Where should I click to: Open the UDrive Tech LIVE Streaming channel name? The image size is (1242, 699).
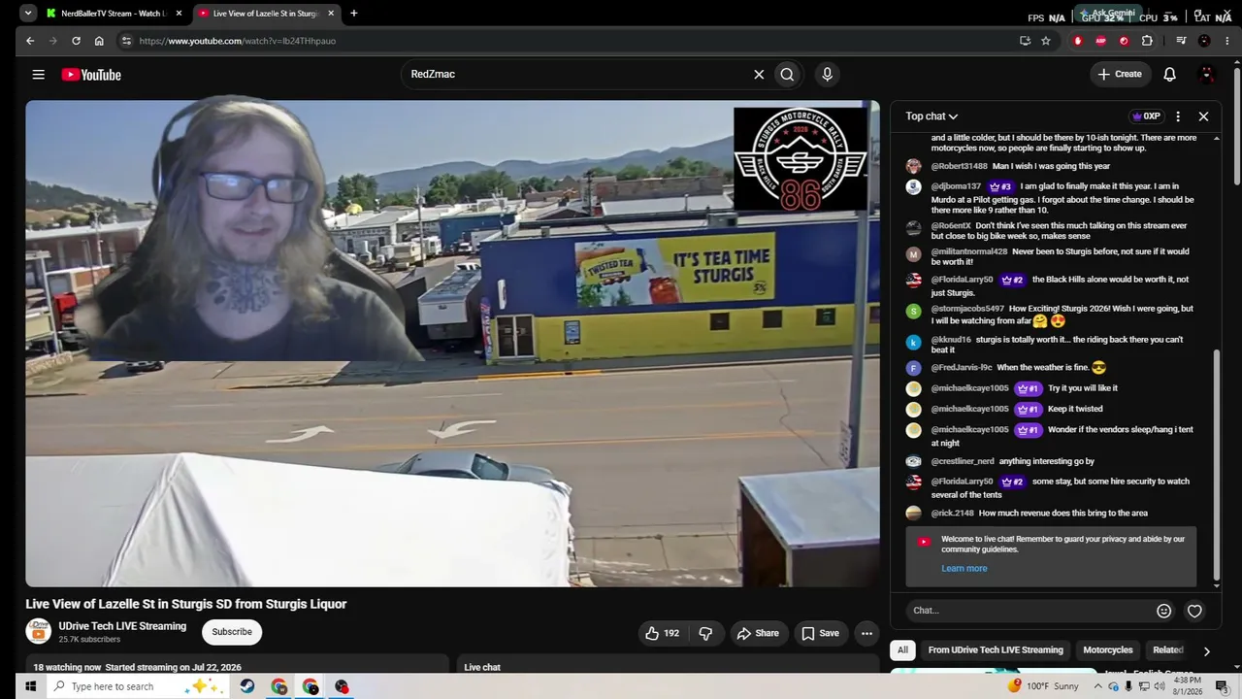(122, 626)
